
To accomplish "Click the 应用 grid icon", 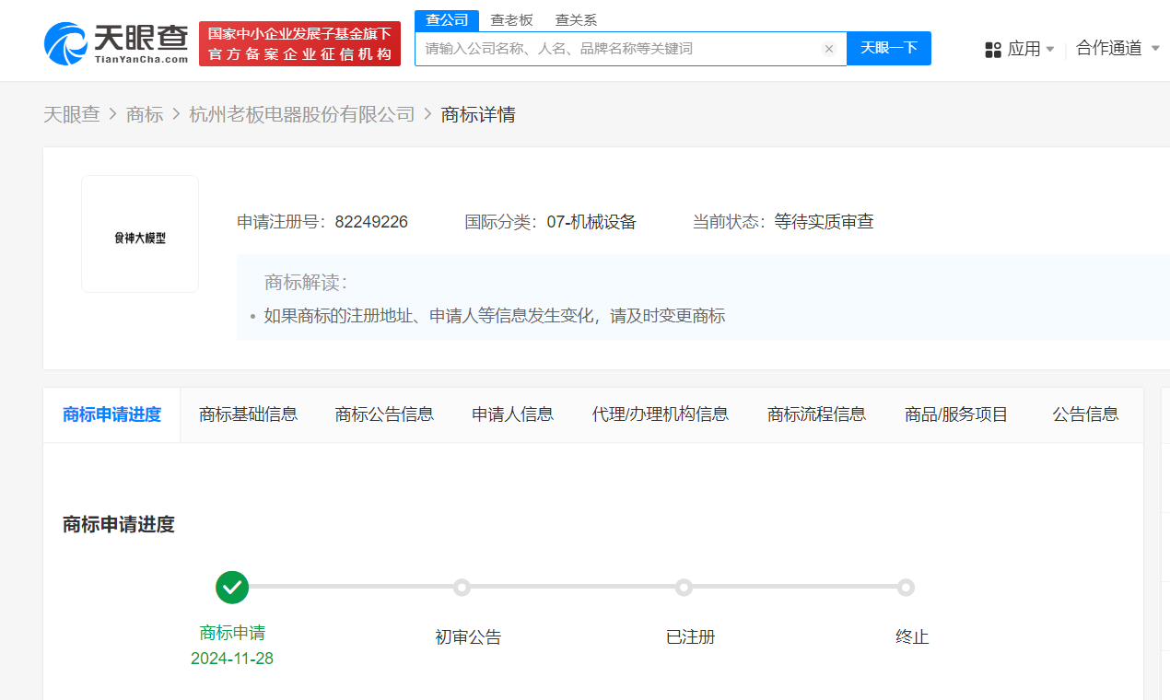I will click(x=993, y=50).
